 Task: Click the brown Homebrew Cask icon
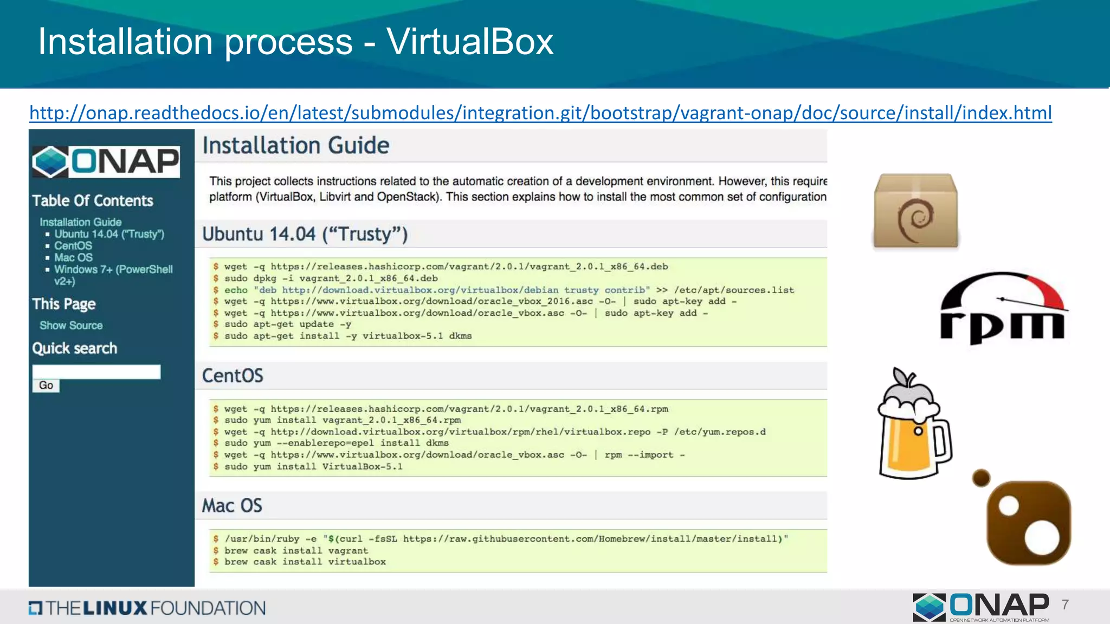click(1022, 517)
